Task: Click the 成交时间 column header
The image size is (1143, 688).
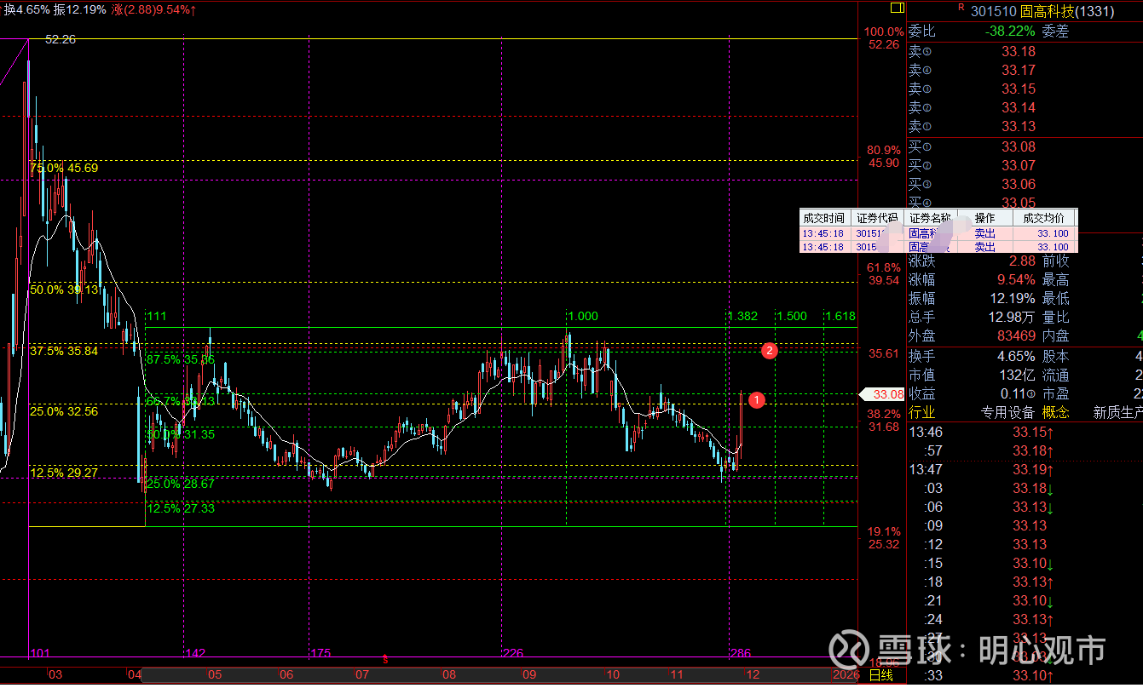Action: pyautogui.click(x=824, y=219)
